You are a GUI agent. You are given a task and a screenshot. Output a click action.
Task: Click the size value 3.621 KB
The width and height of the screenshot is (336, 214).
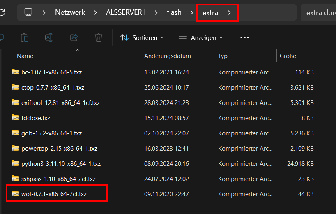tap(302, 88)
